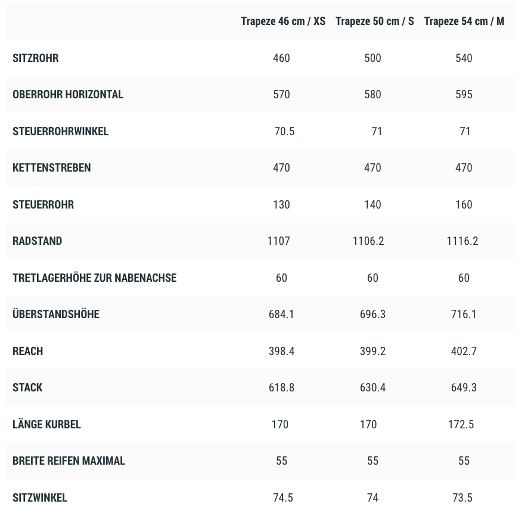Click the Reach value 402.7

(x=464, y=351)
